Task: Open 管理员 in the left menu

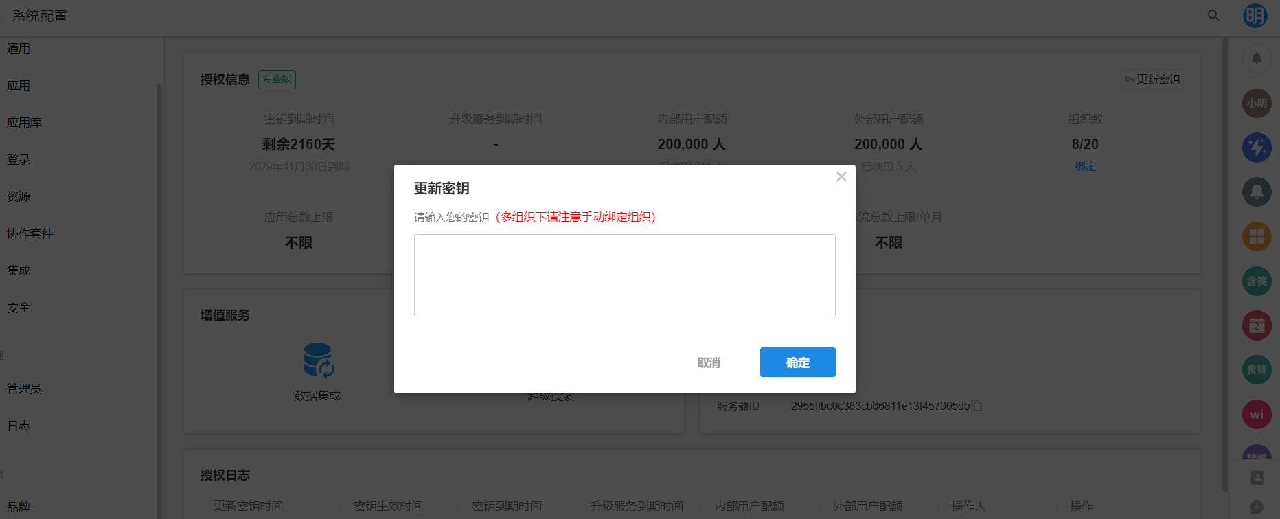Action: [24, 389]
